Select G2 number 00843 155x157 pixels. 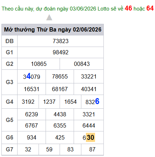point(82,64)
